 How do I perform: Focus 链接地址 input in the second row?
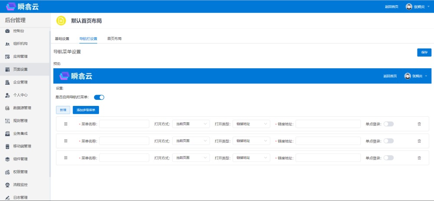click(x=328, y=141)
